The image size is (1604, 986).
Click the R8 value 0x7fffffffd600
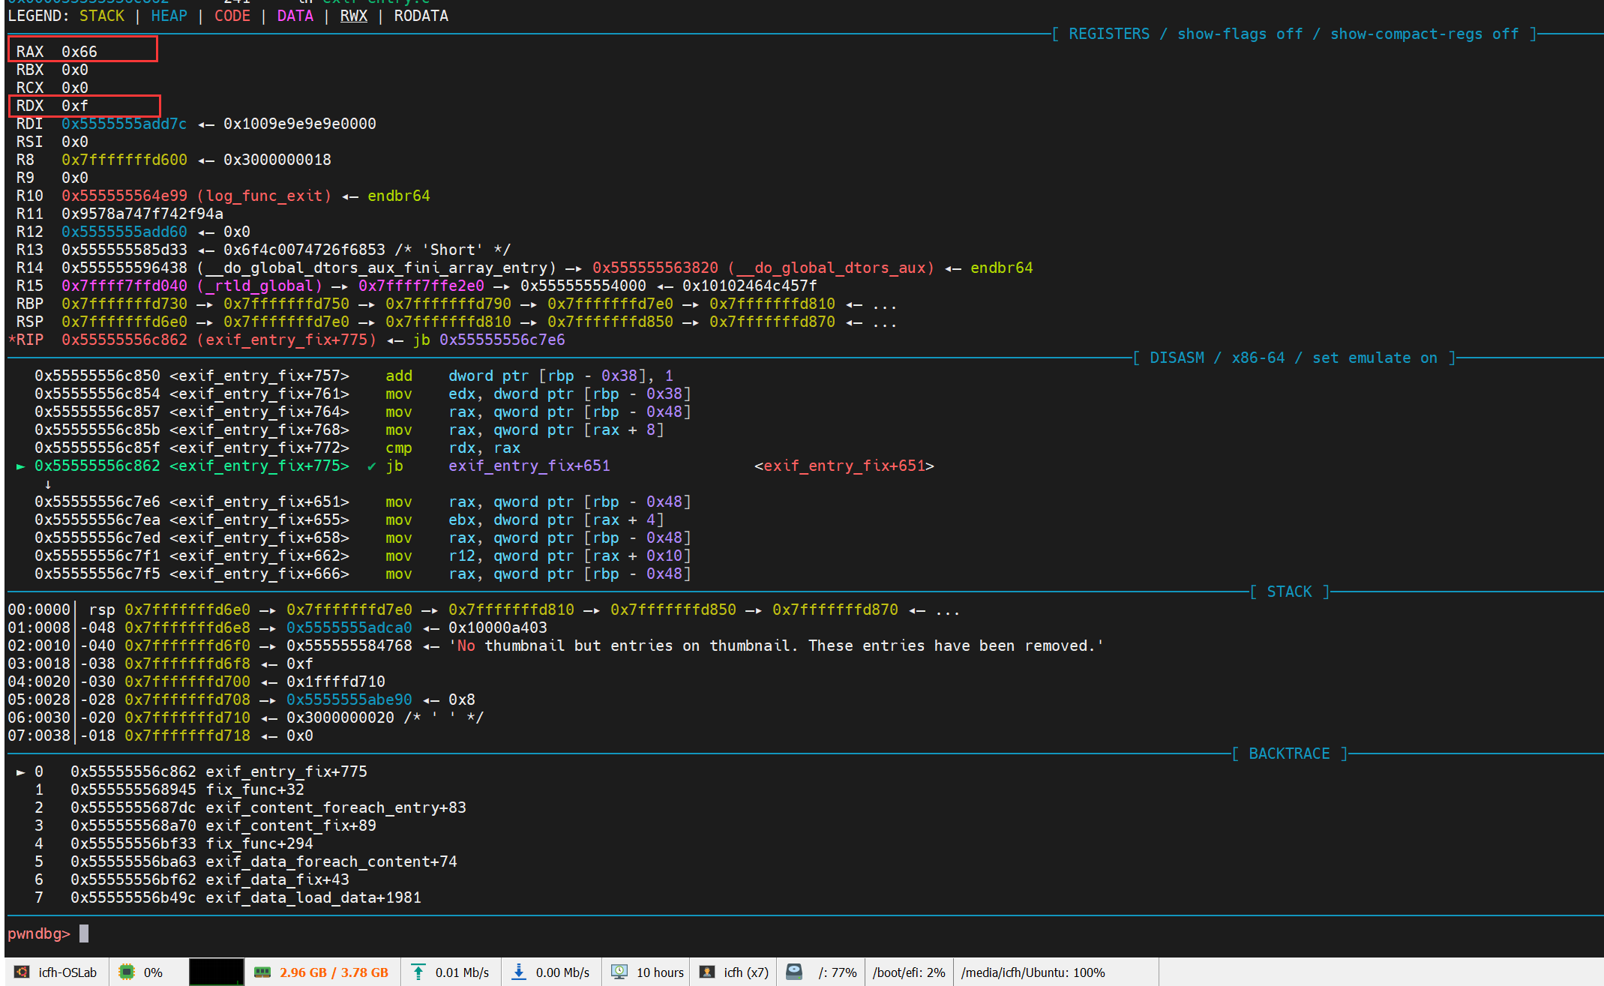coord(124,160)
